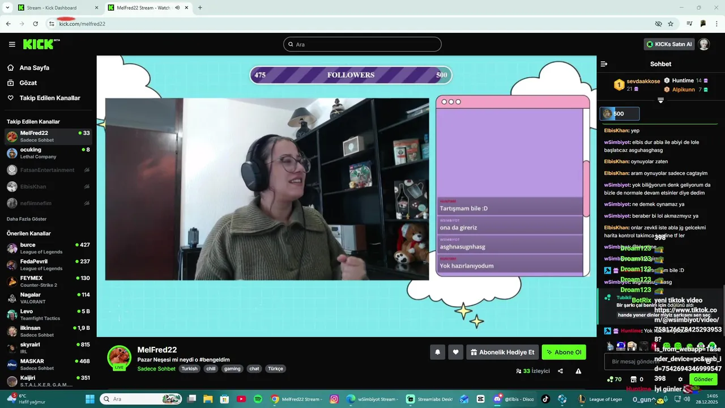
Task: Go back in browser history
Action: coord(8,24)
